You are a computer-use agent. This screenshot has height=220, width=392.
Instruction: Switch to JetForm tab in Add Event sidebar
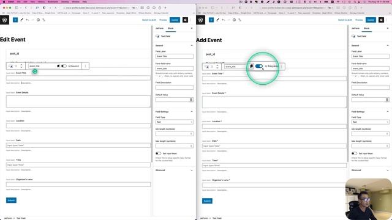[355, 29]
